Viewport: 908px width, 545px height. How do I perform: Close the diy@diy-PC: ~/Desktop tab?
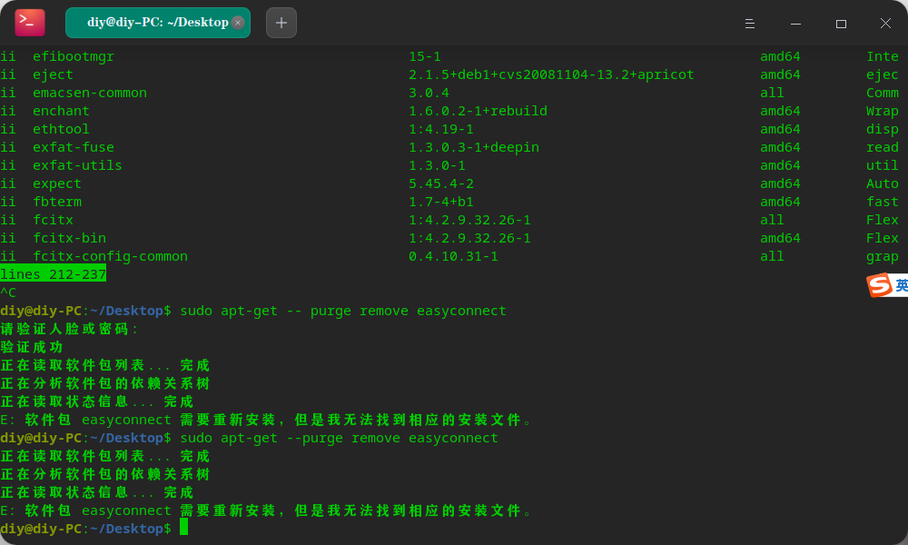(x=237, y=23)
